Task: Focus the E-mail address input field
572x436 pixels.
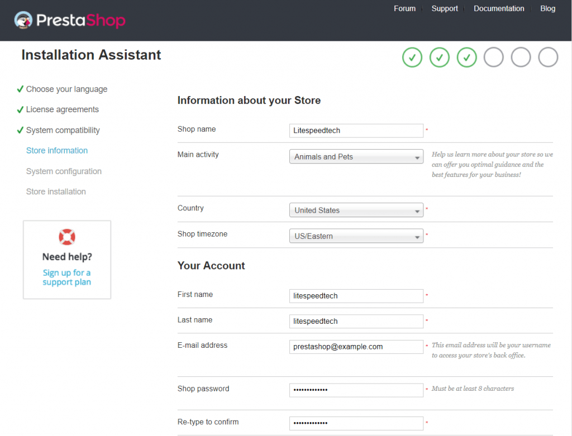Action: pos(356,347)
